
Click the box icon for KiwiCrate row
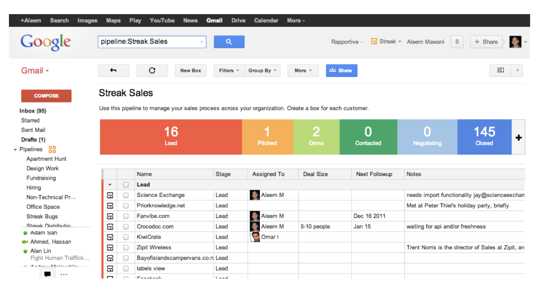click(x=110, y=237)
